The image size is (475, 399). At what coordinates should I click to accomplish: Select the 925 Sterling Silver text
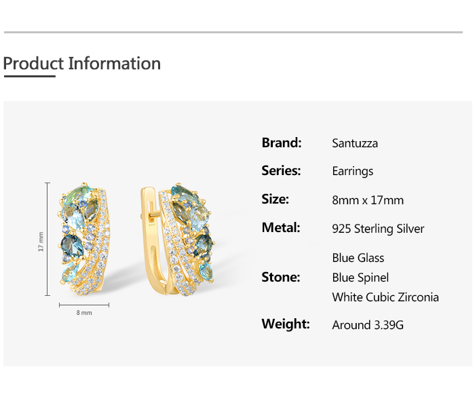coord(378,229)
